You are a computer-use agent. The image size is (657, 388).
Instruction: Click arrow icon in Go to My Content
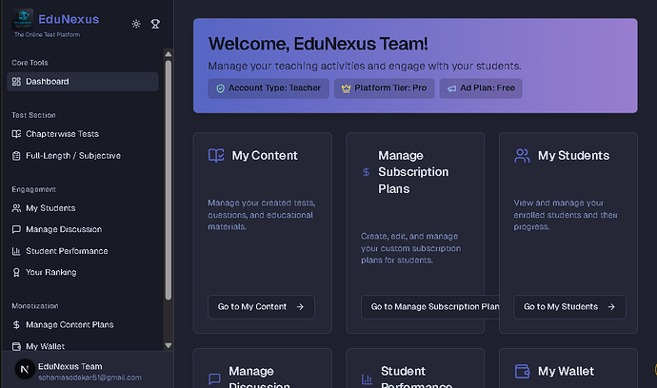pyautogui.click(x=300, y=307)
